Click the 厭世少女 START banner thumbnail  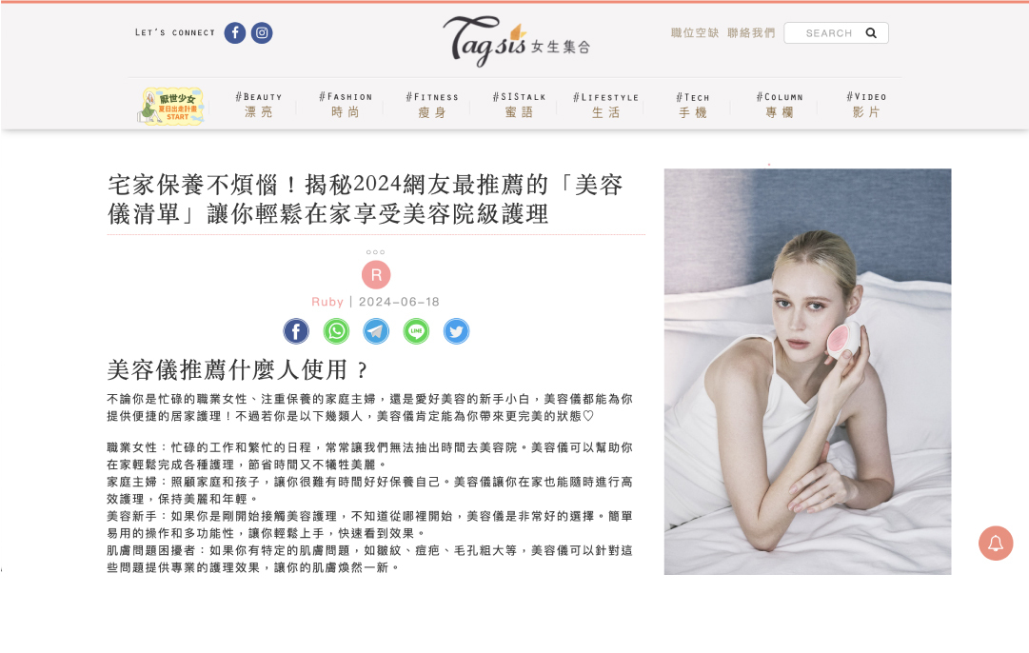pyautogui.click(x=172, y=106)
